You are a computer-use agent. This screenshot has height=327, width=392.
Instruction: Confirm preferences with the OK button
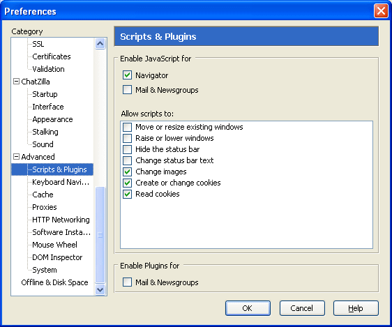[248, 308]
